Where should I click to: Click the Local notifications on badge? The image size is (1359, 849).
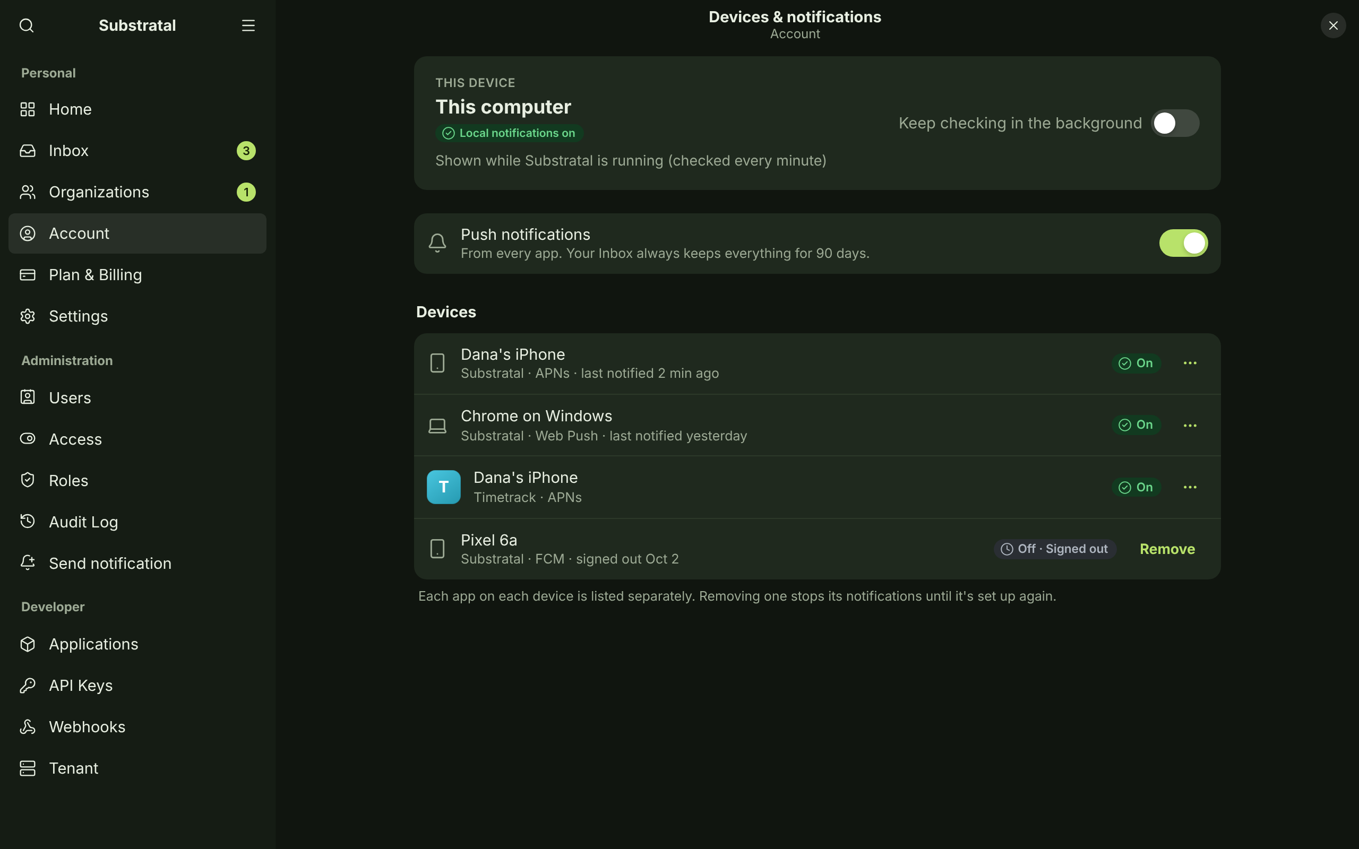[509, 133]
